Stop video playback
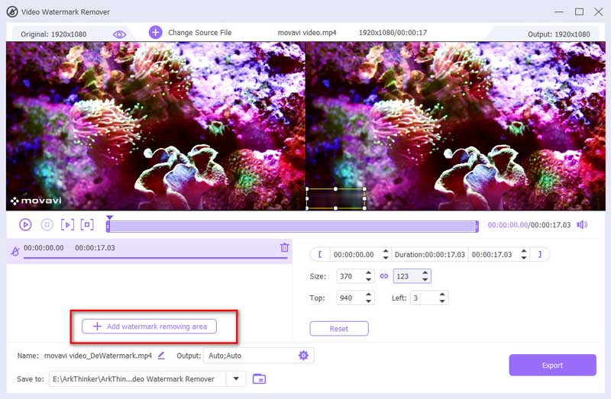Image resolution: width=611 pixels, height=399 pixels. 47,224
